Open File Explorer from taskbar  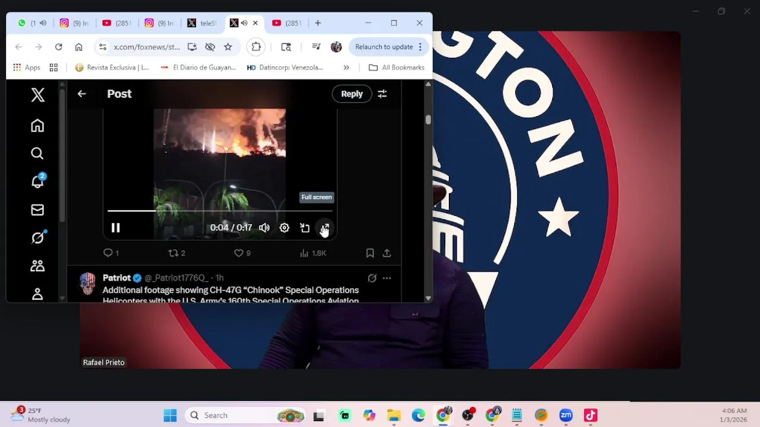pyautogui.click(x=394, y=415)
